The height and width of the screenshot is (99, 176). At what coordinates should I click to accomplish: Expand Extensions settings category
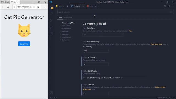coord(66,40)
